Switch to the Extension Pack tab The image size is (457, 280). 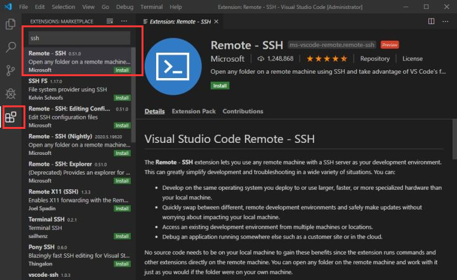pos(194,111)
